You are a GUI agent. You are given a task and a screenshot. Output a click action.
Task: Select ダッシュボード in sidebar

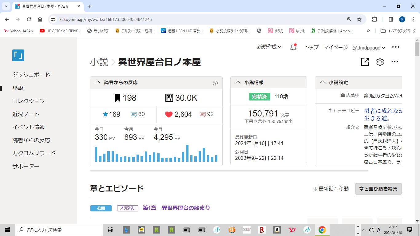tap(31, 75)
